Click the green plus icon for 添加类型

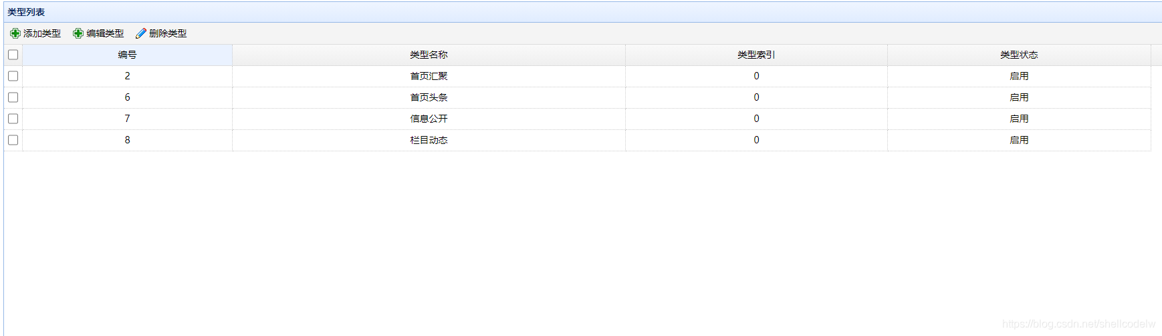coord(15,33)
